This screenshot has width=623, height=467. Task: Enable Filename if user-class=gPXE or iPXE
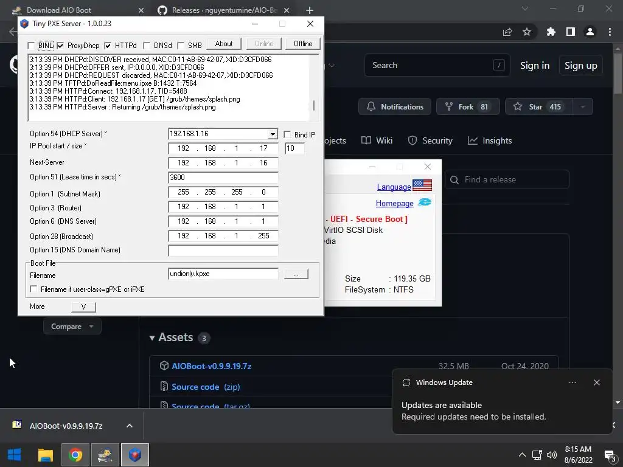coord(34,289)
